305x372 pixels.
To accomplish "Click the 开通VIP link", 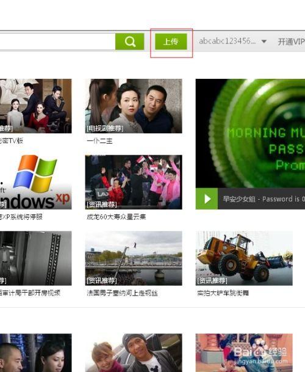I will [291, 42].
